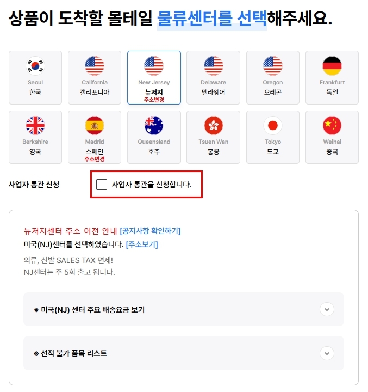Click the 사업자 통관을 신청합니다 label
Viewport: 368px width, 392px height.
[x=152, y=185]
